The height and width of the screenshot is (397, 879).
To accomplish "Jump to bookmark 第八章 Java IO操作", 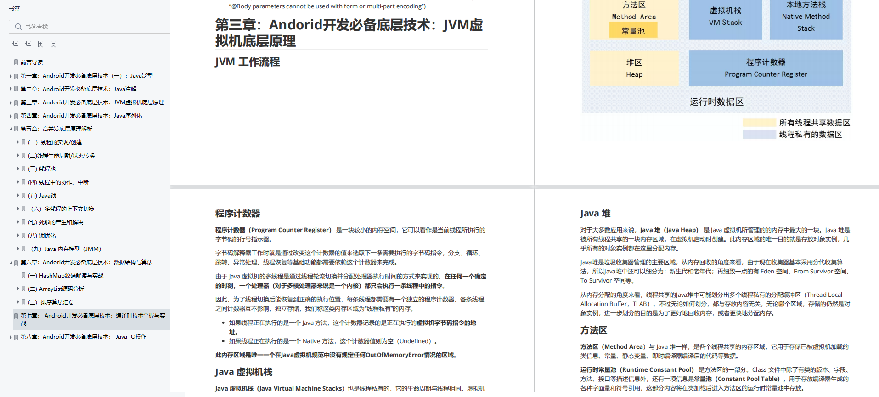I will 84,337.
